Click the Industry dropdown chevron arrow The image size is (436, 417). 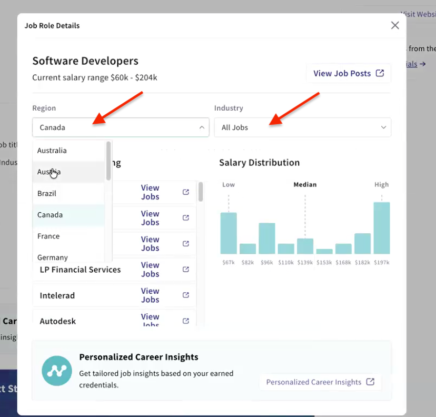click(383, 127)
